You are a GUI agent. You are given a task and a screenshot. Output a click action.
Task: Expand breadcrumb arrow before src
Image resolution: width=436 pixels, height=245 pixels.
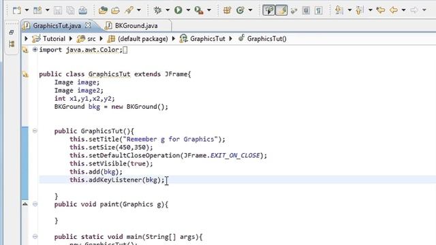71,39
